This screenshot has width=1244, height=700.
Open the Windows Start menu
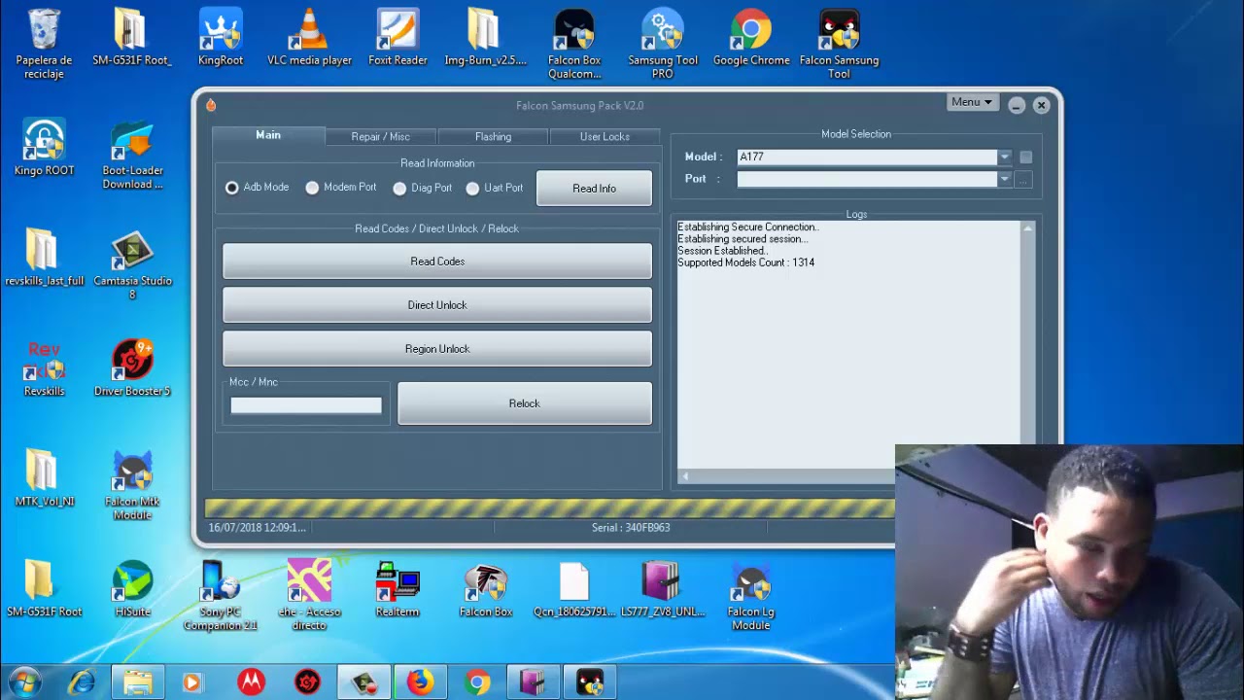(24, 682)
